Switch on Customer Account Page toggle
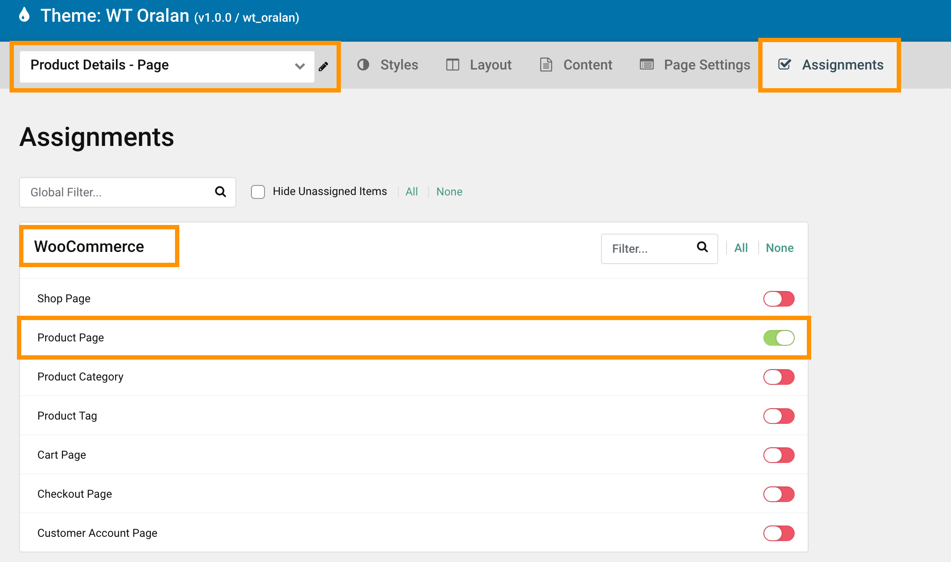951x562 pixels. point(779,533)
